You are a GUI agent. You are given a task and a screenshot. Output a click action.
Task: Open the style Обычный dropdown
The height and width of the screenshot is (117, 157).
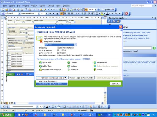point(19,14)
